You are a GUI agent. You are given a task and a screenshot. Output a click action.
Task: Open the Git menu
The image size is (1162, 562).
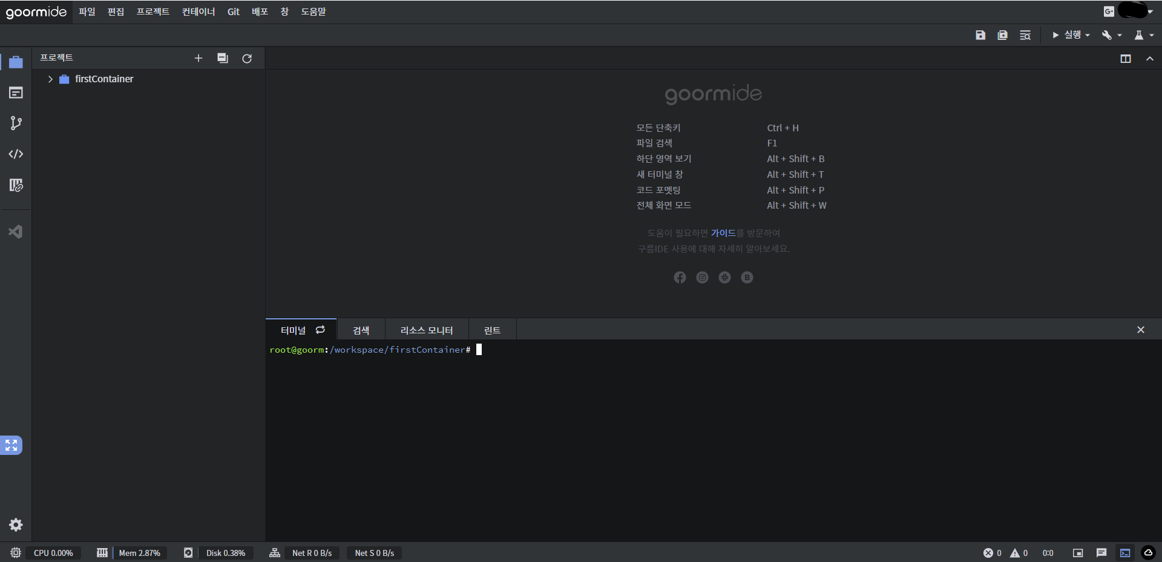(234, 11)
